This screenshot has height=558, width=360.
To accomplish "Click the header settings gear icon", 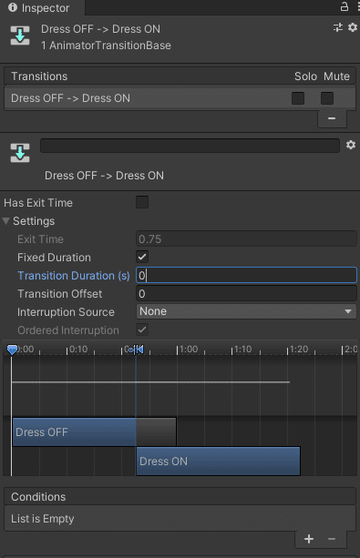I will pos(353,27).
